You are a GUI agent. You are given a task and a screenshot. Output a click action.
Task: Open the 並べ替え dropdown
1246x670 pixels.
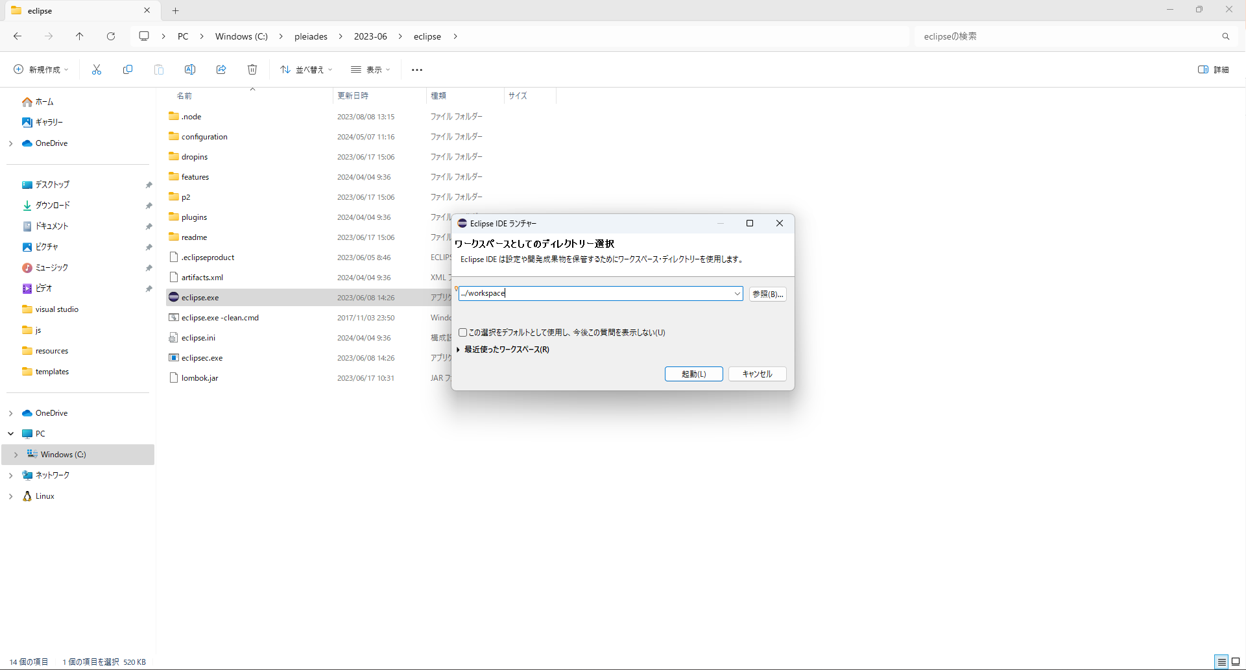coord(306,69)
